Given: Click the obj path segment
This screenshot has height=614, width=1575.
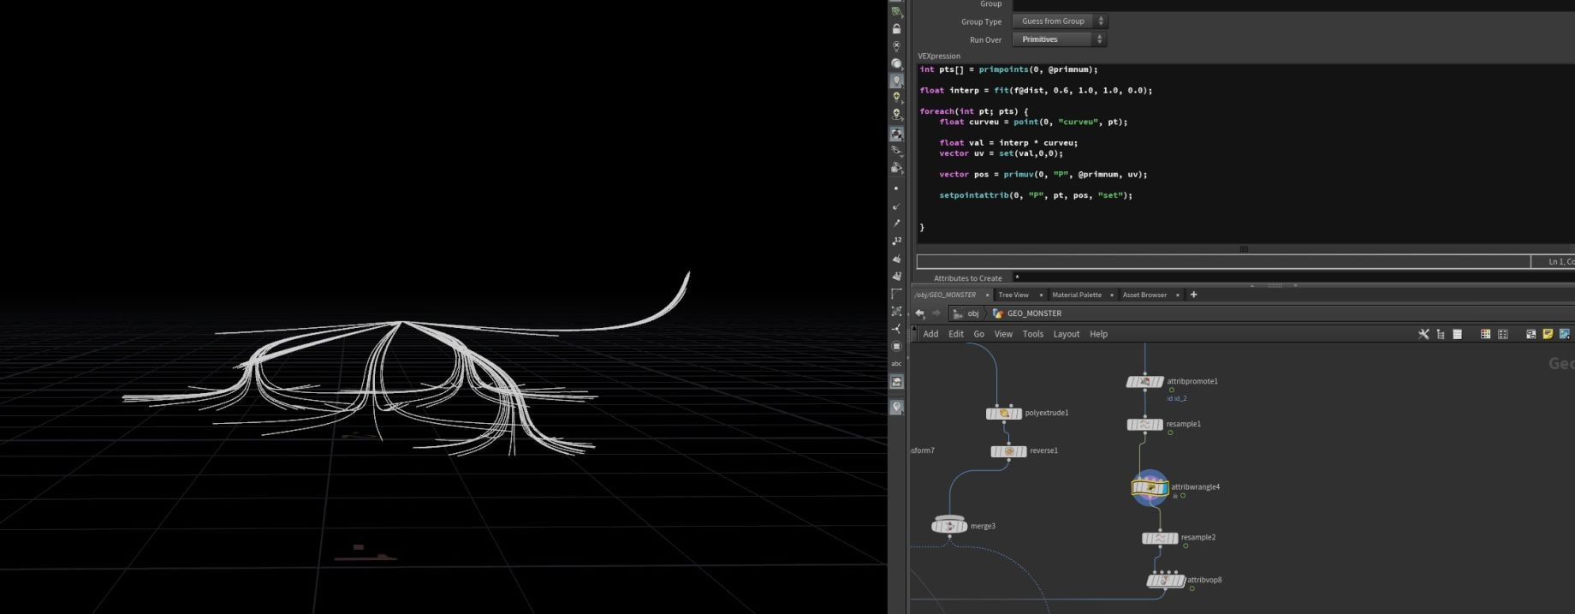Looking at the screenshot, I should click(966, 313).
